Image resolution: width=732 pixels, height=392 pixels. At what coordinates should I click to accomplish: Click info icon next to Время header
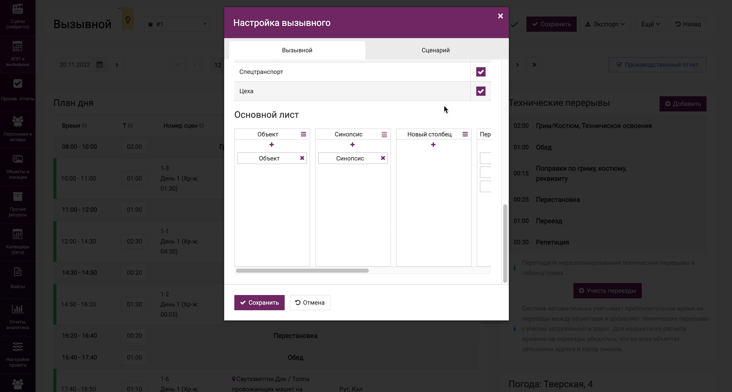pyautogui.click(x=84, y=125)
